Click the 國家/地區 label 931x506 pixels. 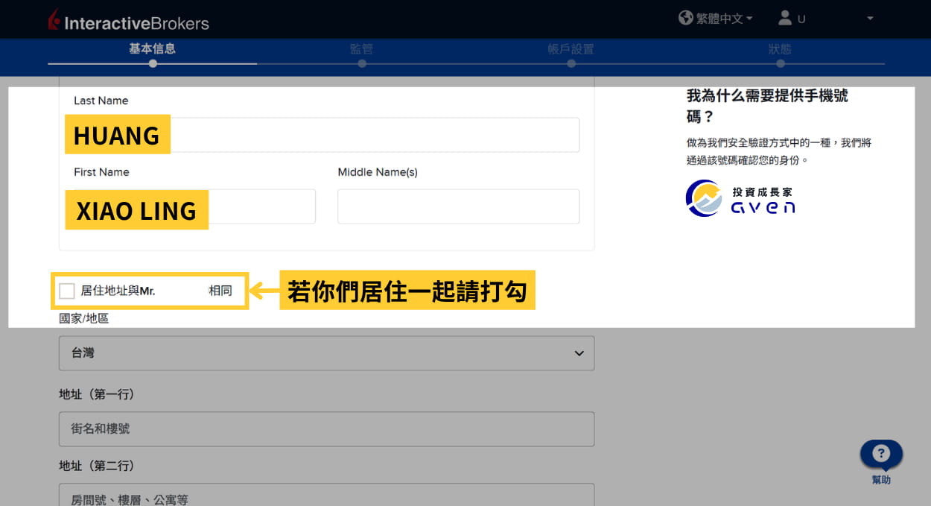pyautogui.click(x=84, y=318)
